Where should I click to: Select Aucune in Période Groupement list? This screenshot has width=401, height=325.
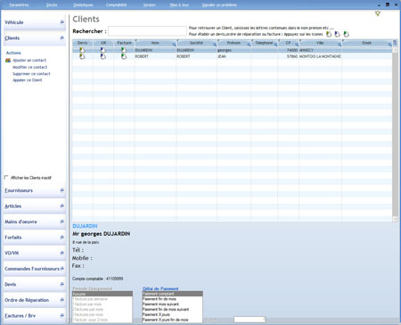click(x=102, y=294)
